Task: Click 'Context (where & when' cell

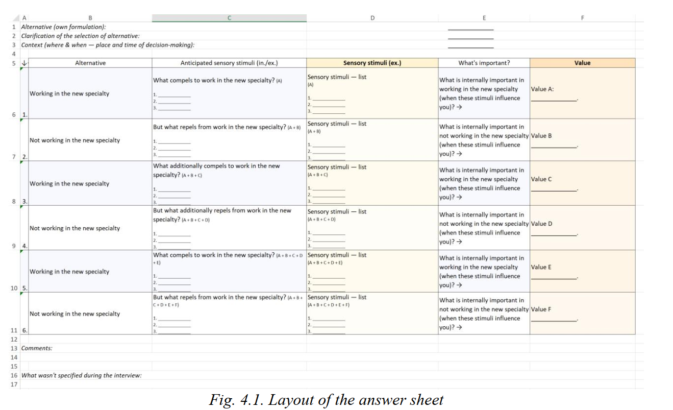Action: [x=108, y=45]
